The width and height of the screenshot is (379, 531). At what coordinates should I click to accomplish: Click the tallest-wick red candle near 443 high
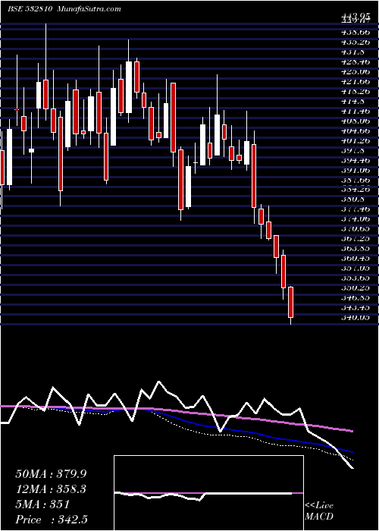tap(45, 94)
